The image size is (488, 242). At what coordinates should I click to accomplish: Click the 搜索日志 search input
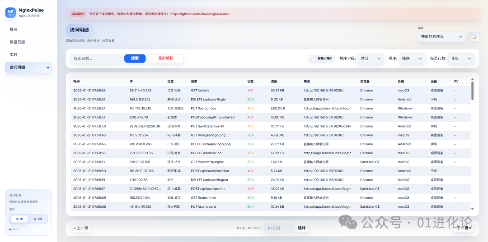[96, 58]
